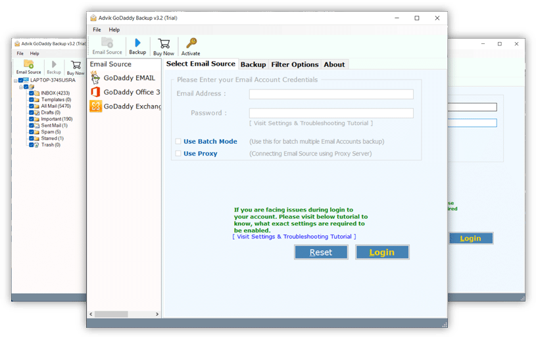Uncheck the Important (190) checkbox
536x339 pixels.
32,119
